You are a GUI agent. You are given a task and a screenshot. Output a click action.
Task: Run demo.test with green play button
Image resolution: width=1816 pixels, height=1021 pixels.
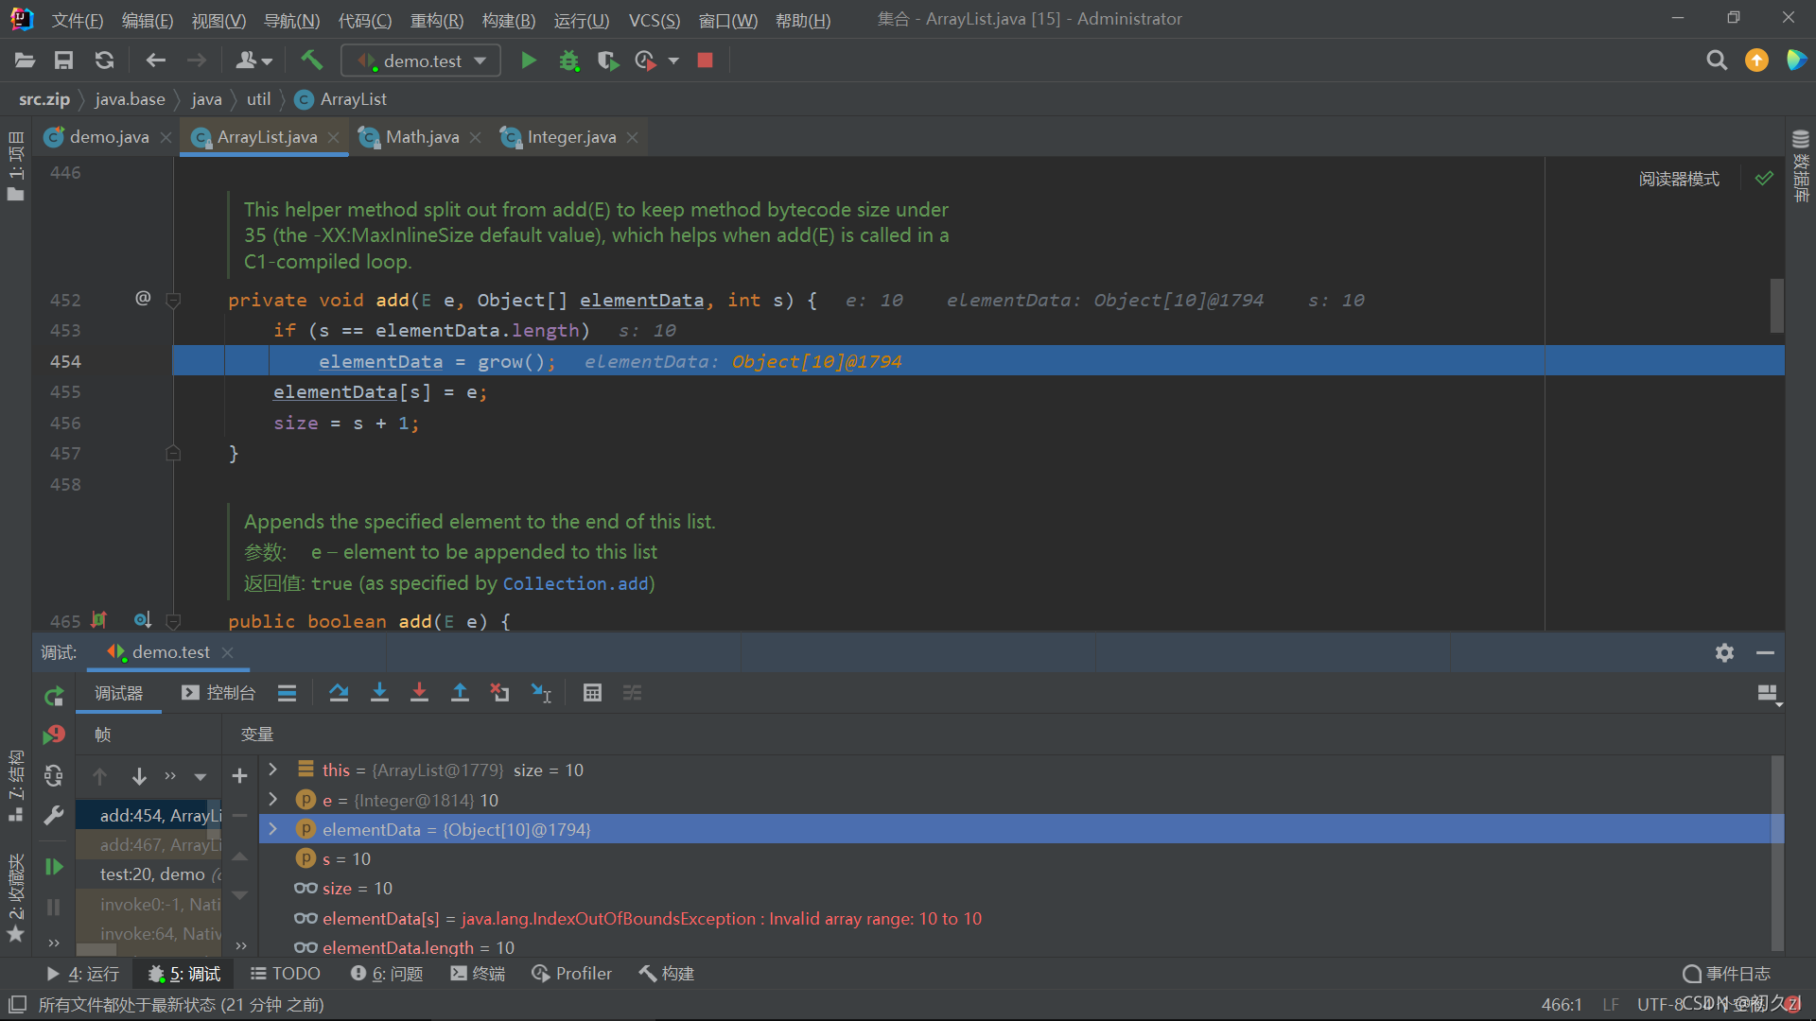click(x=529, y=61)
